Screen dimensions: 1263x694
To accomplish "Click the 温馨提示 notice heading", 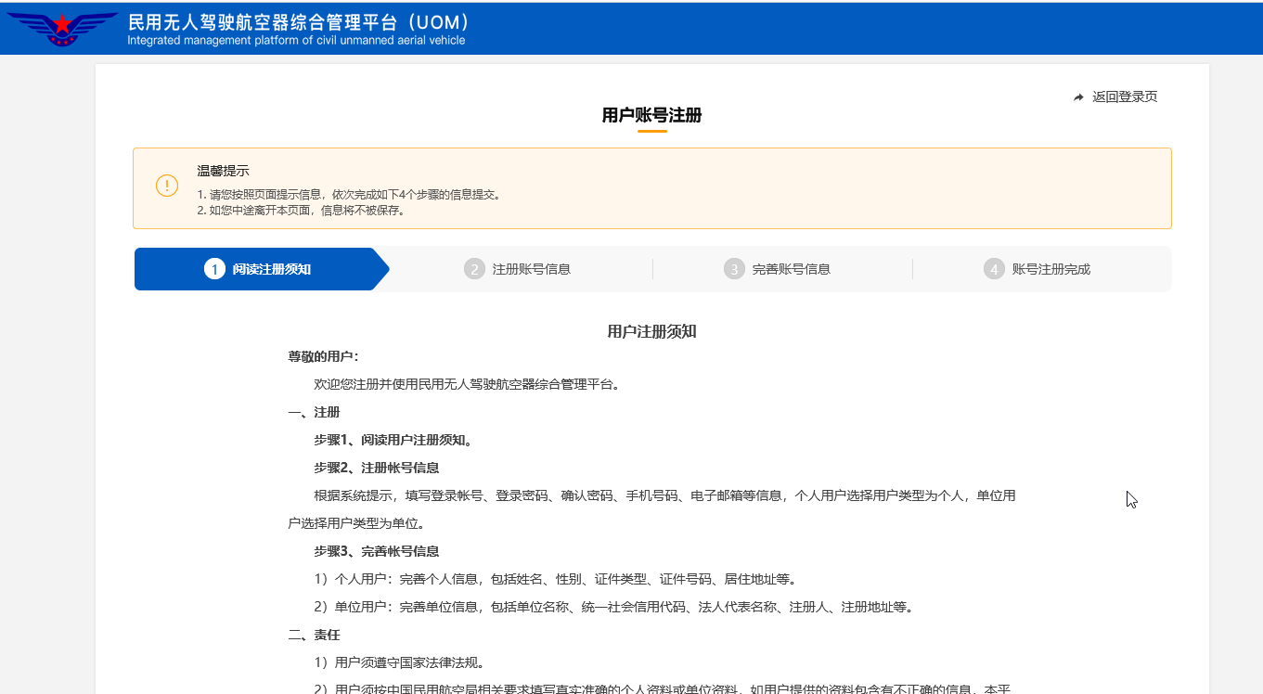I will (x=223, y=171).
